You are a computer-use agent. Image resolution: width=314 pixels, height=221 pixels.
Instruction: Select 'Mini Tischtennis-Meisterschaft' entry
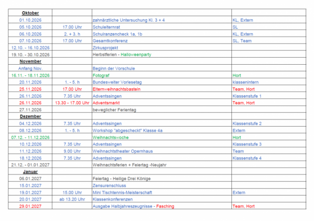click(x=122, y=193)
